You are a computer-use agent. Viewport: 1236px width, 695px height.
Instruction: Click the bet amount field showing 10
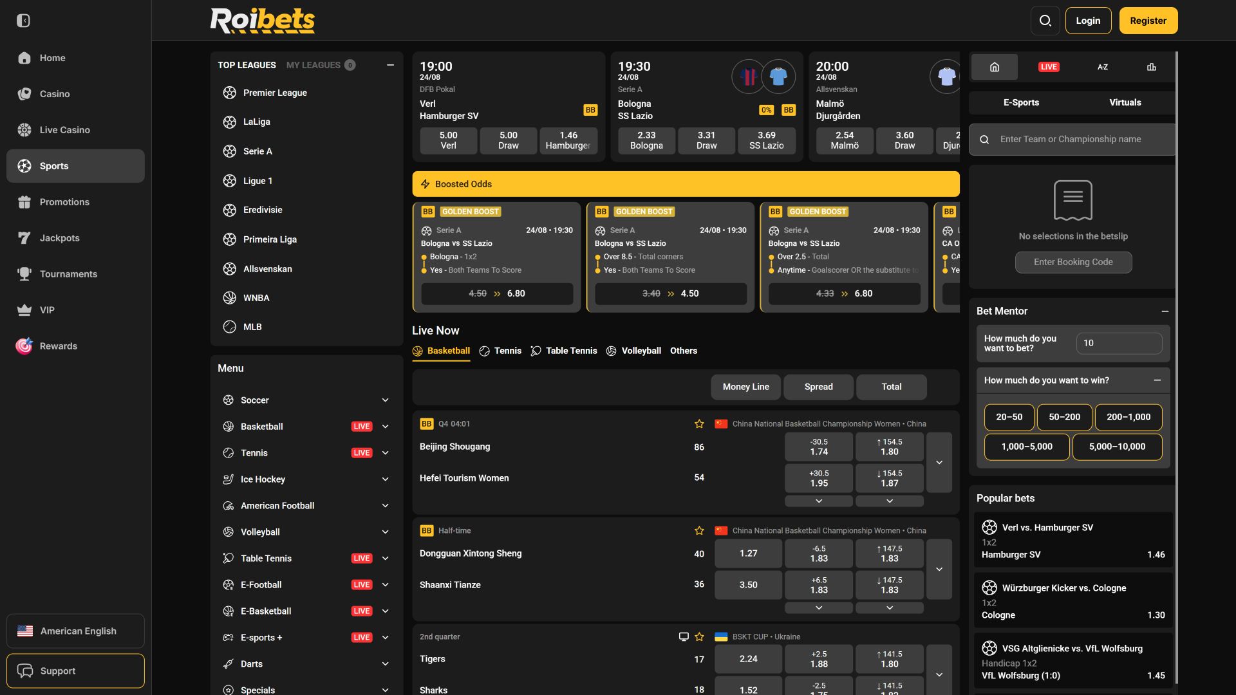pyautogui.click(x=1119, y=344)
